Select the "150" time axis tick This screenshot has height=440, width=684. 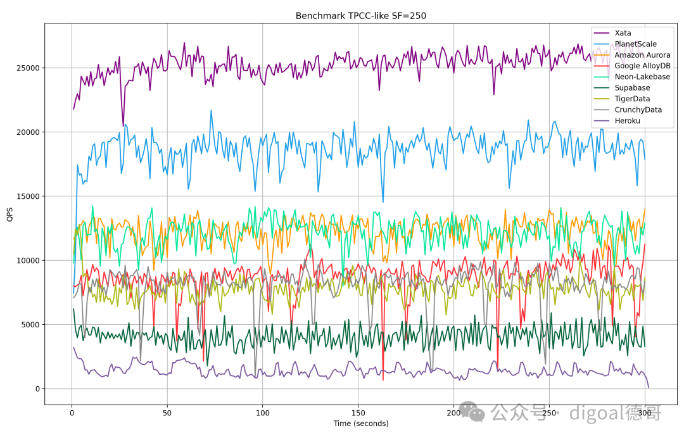point(358,413)
